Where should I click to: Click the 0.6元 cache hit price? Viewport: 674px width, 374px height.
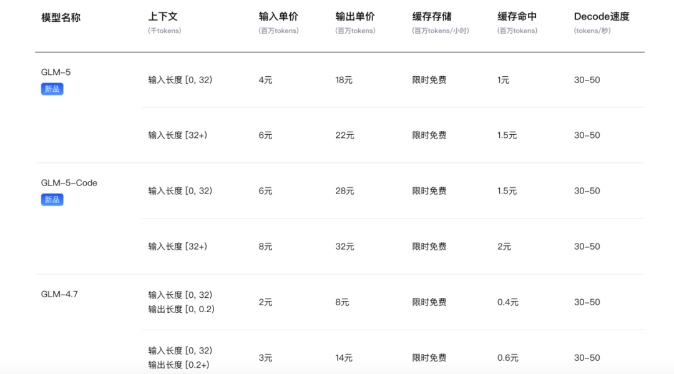coord(507,358)
